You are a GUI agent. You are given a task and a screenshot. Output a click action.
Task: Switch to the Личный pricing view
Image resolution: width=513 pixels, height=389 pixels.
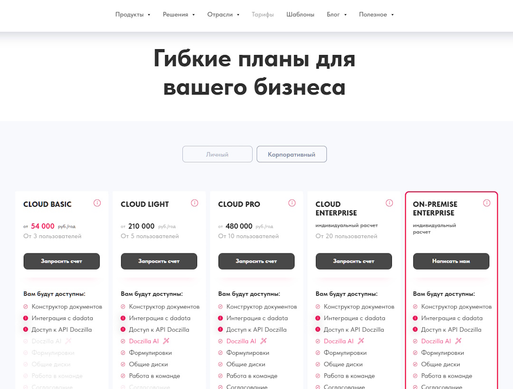(217, 154)
